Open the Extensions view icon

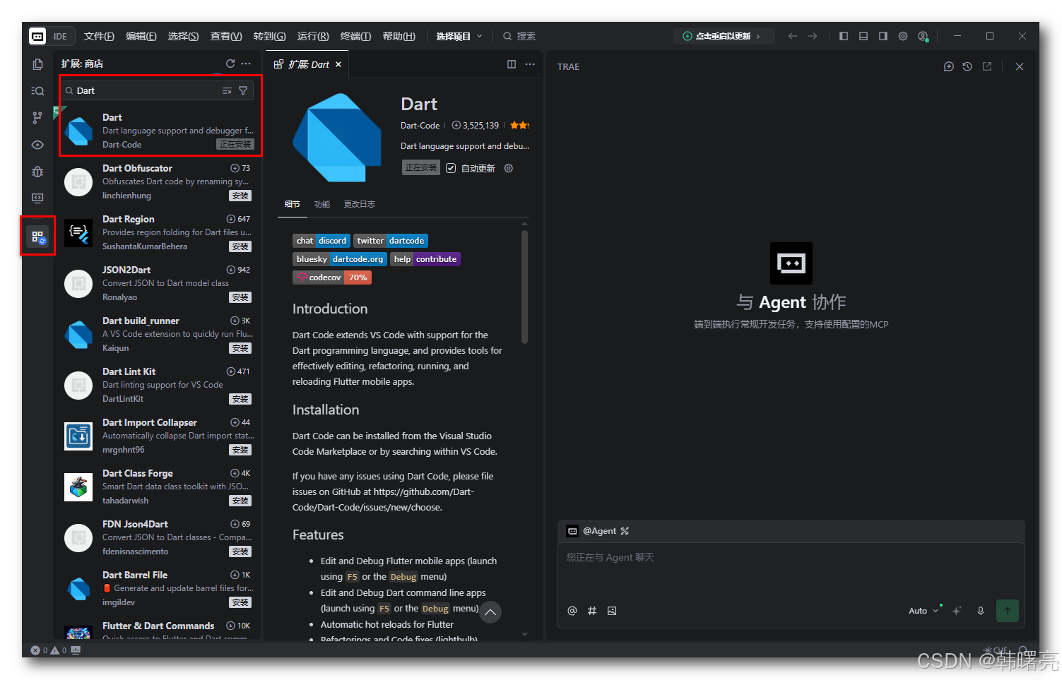[x=37, y=236]
